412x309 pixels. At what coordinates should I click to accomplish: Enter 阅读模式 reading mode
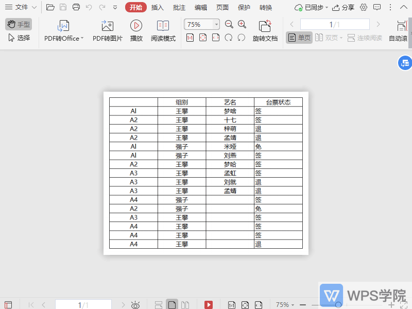163,31
